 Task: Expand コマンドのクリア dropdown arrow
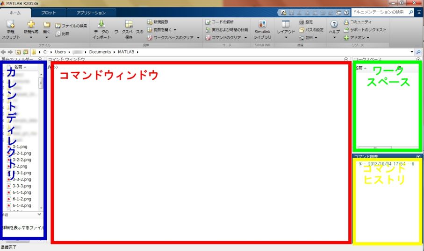[x=245, y=37]
